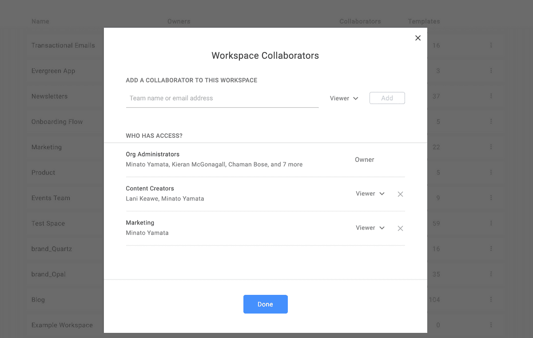Open more options for Events Team row

491,198
